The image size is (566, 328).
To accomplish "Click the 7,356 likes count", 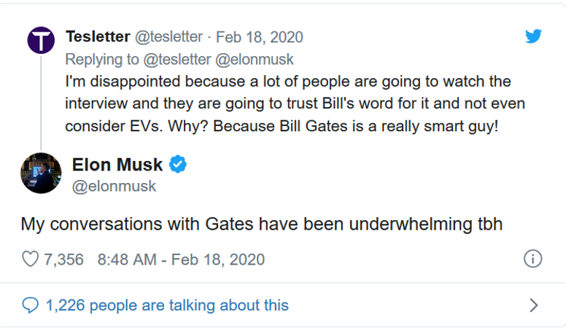I will pyautogui.click(x=64, y=259).
